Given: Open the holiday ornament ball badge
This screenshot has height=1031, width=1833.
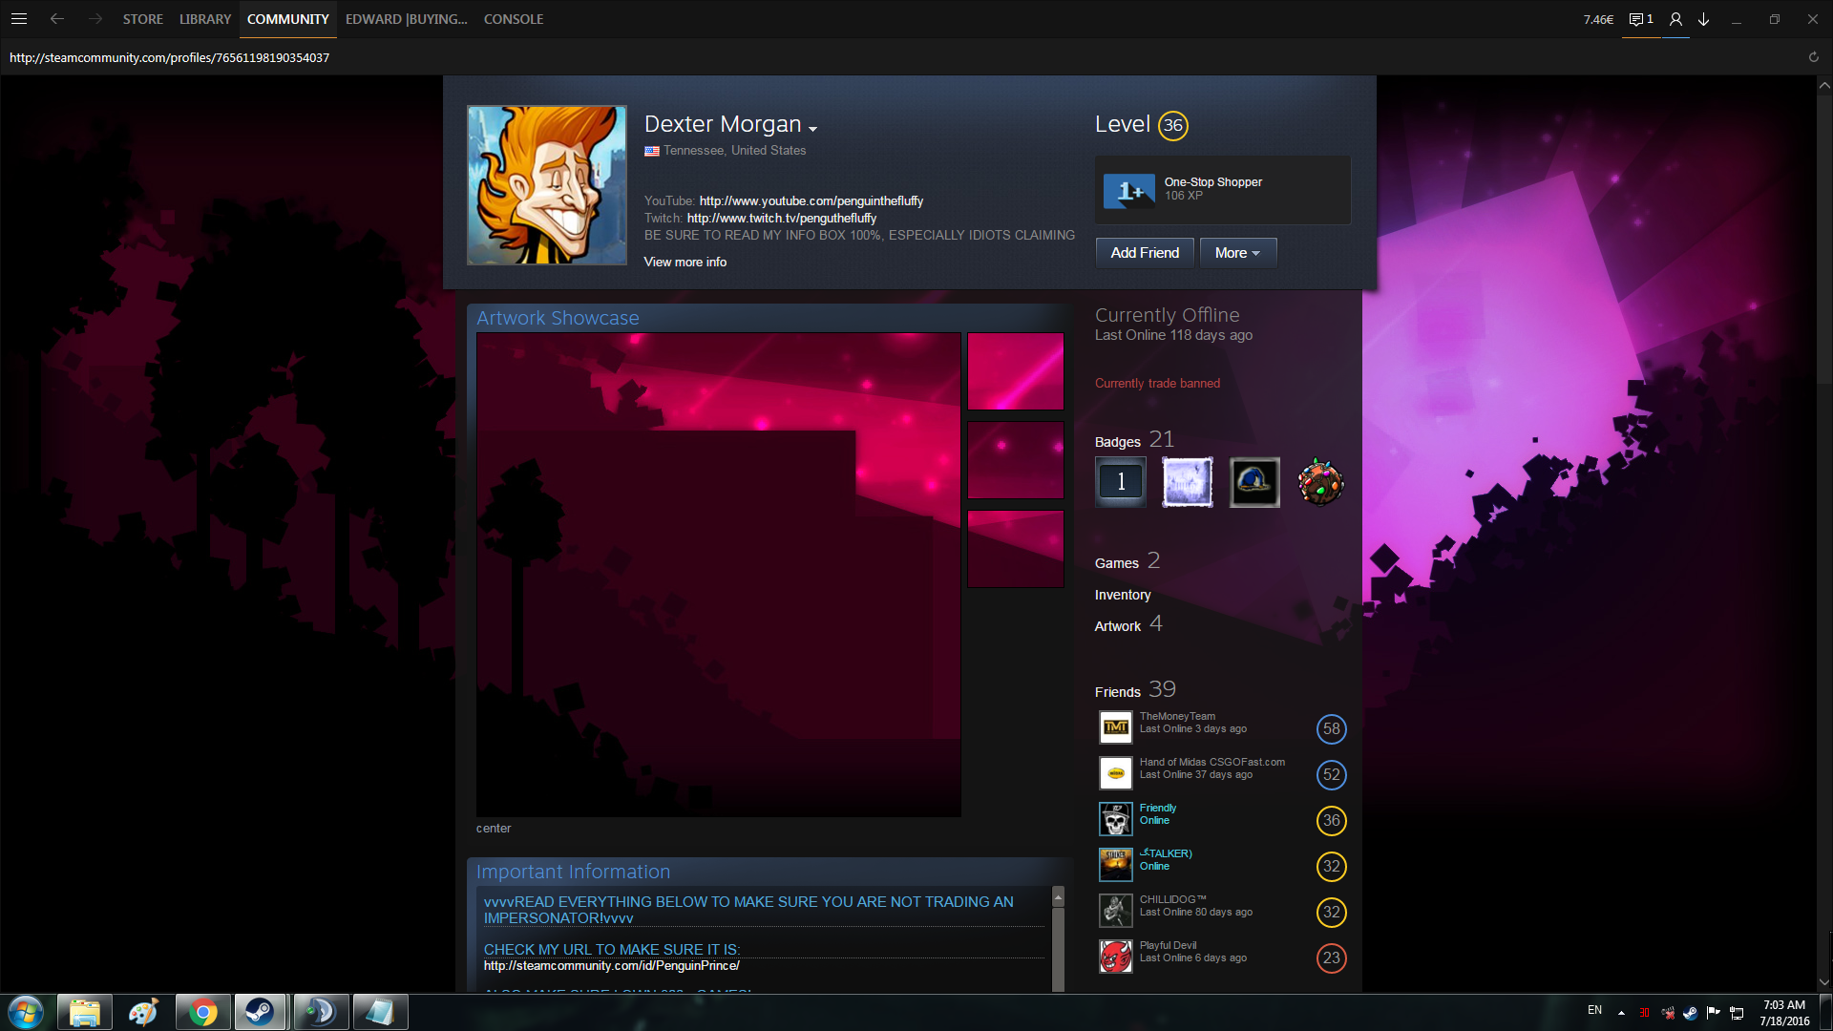Looking at the screenshot, I should tap(1320, 482).
